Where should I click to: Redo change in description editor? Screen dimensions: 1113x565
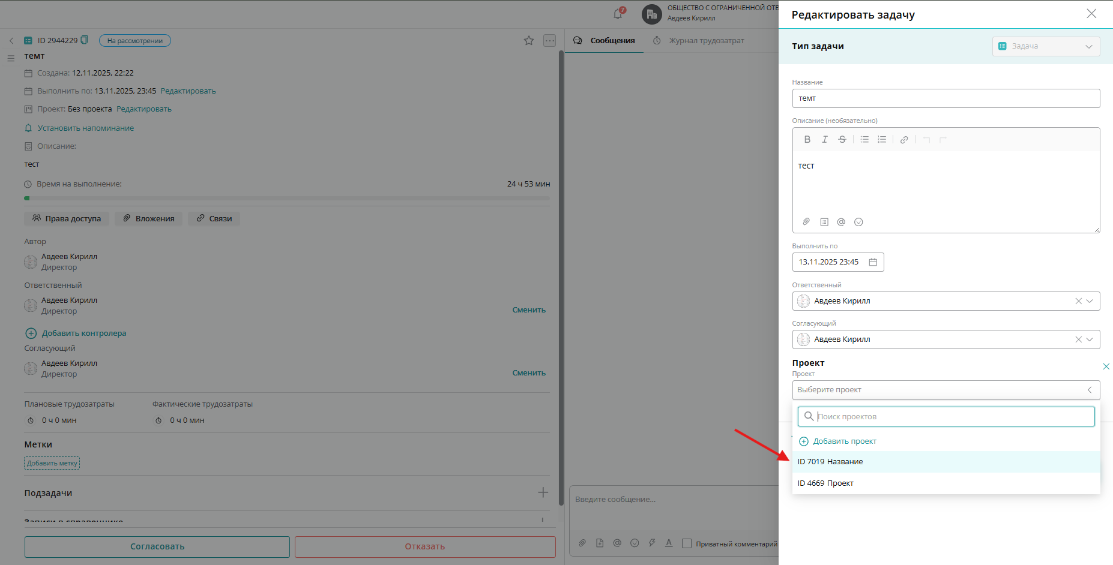(x=943, y=140)
